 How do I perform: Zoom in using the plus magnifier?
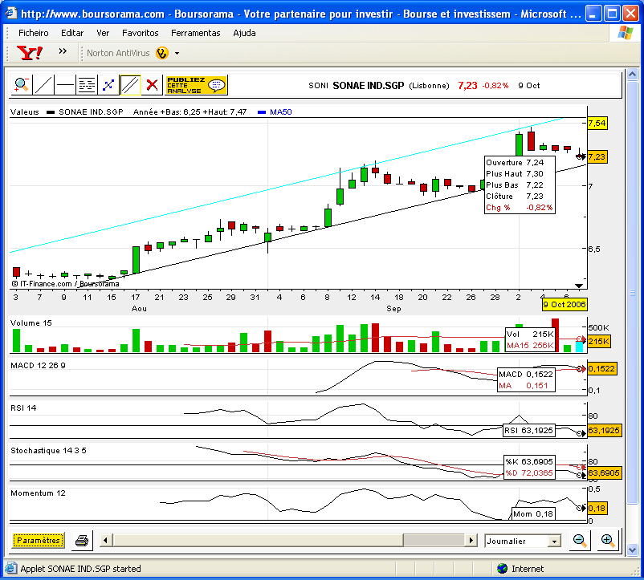607,541
